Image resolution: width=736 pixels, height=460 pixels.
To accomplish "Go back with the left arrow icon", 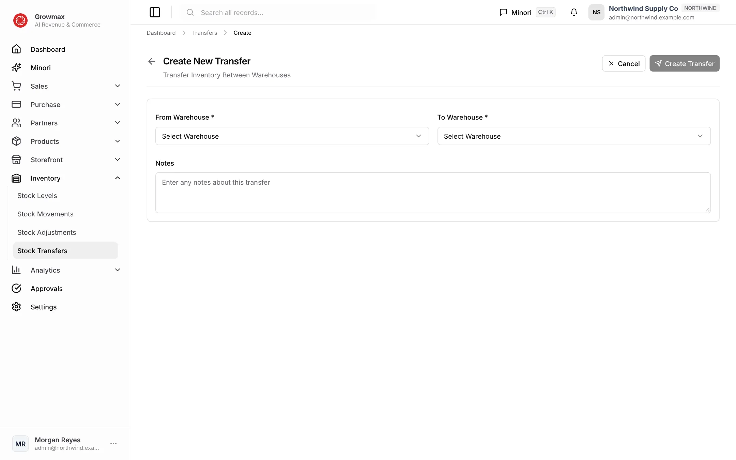I will (x=152, y=61).
